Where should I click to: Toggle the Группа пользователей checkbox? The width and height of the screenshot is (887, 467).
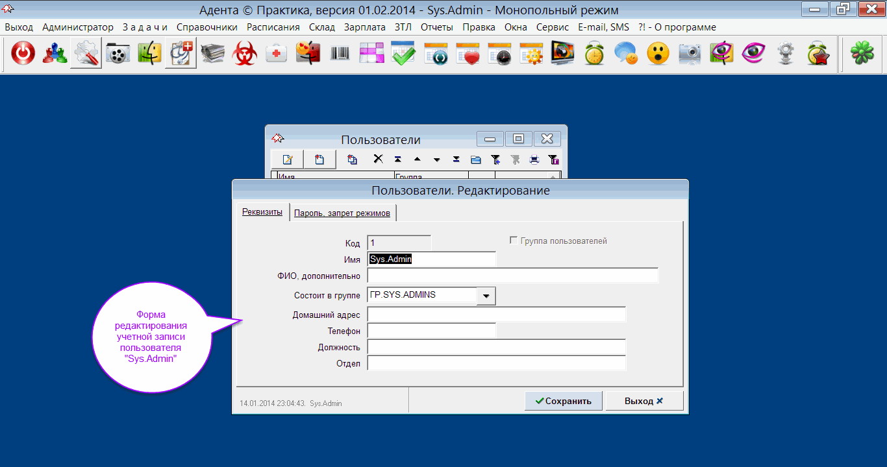click(x=514, y=241)
